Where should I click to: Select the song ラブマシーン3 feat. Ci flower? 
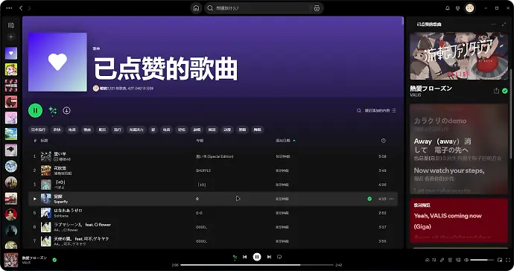coord(82,225)
